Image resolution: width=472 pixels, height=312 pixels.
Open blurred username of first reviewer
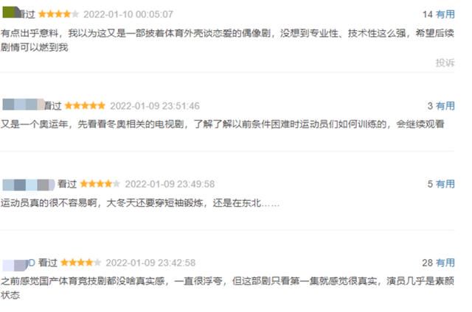coord(12,13)
